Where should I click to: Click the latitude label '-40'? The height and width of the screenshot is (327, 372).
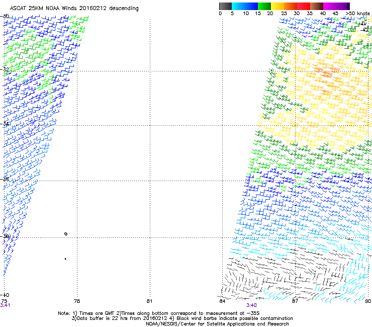click(x=5, y=295)
